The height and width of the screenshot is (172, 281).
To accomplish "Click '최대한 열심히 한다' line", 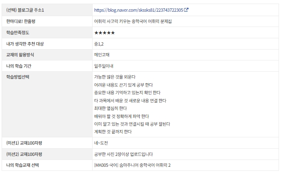I will click(110, 108).
